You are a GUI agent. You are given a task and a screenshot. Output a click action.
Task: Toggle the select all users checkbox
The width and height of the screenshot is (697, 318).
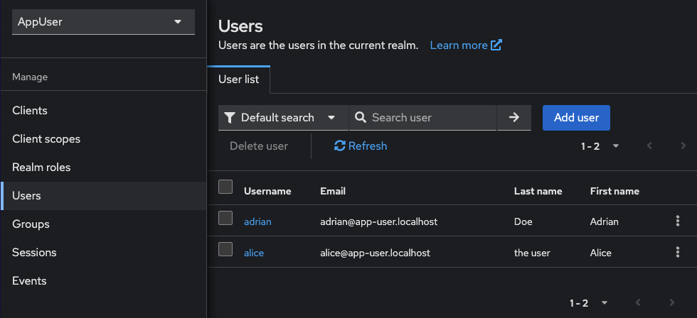pos(225,187)
